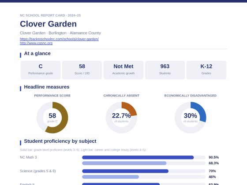
Task: Click the 68.3% value
Action: pos(213,163)
